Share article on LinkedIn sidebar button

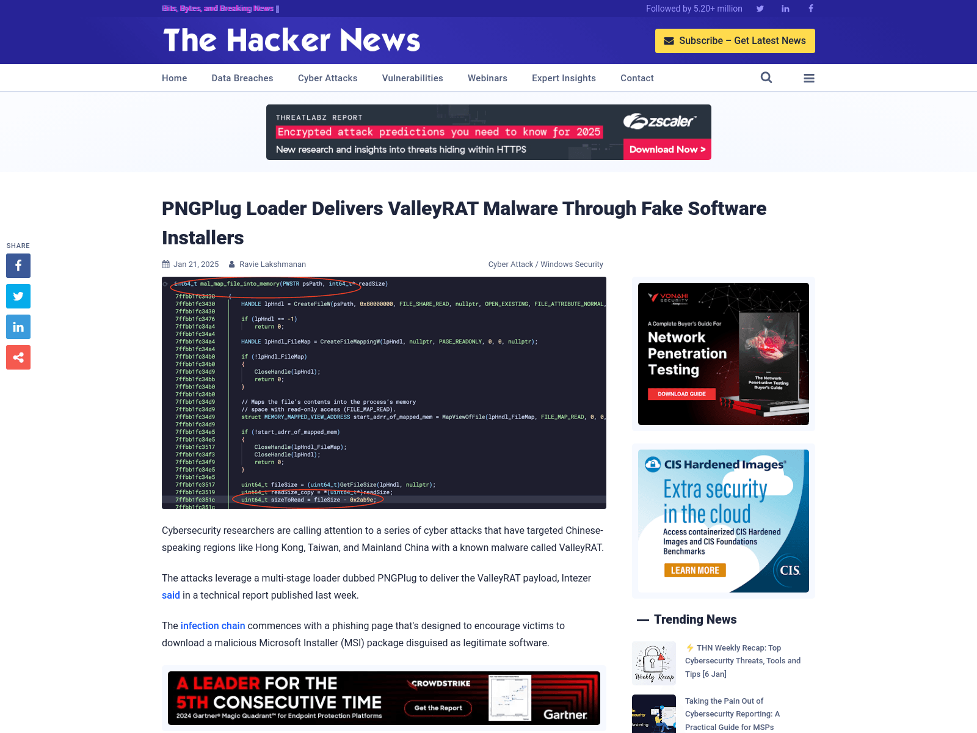tap(18, 327)
